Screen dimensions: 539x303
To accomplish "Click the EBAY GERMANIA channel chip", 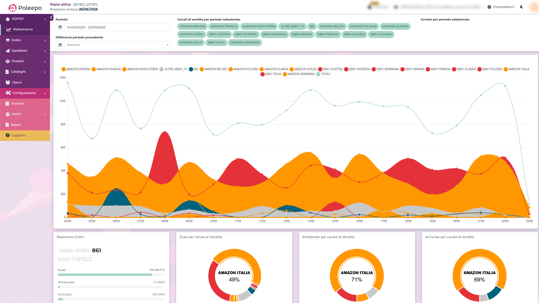I will point(274,34).
